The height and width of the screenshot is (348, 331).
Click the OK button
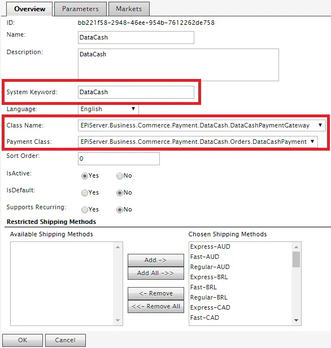(x=23, y=340)
